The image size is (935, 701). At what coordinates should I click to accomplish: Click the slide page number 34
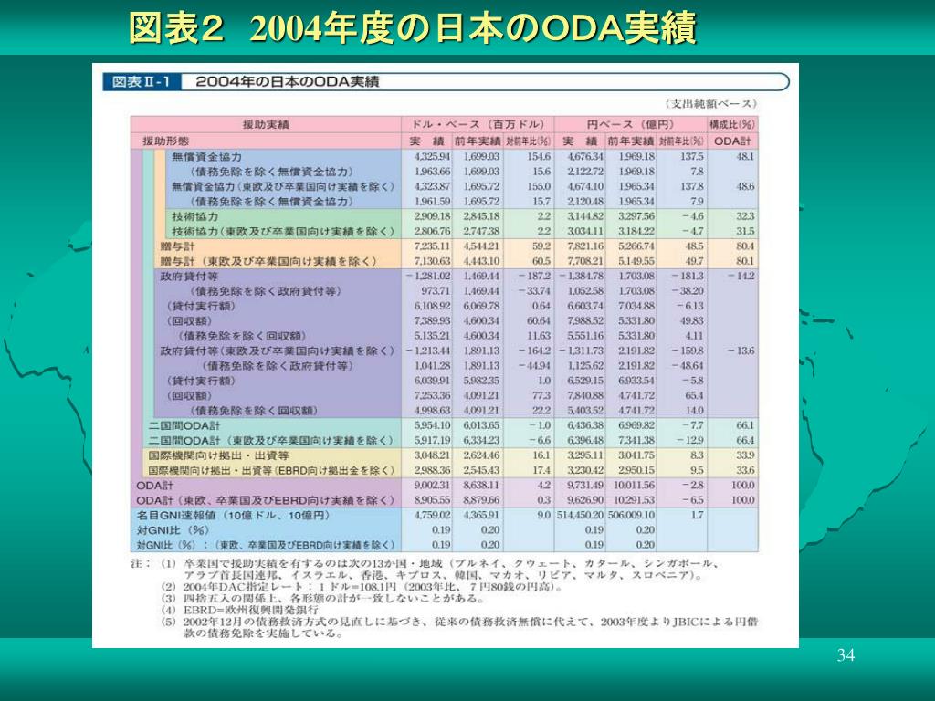pyautogui.click(x=846, y=655)
